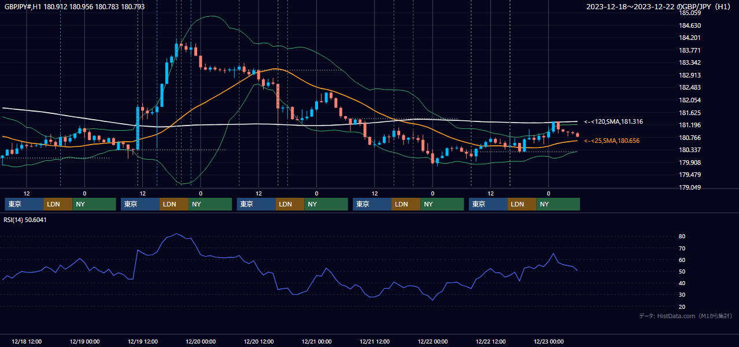Click the RSI 80 level label
The width and height of the screenshot is (739, 347).
pos(682,237)
